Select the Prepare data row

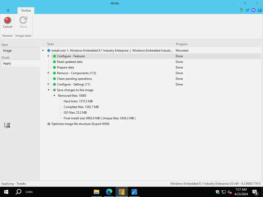pyautogui.click(x=65, y=67)
